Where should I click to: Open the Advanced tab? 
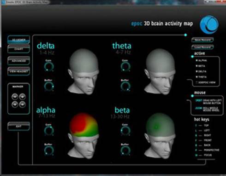coord(18,61)
